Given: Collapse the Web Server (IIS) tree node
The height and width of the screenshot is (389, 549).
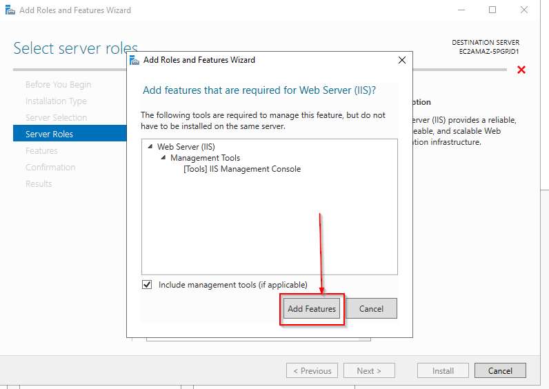Looking at the screenshot, I should 150,146.
